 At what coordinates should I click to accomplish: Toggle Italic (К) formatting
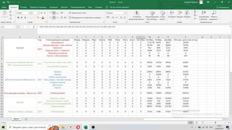pos(22,18)
